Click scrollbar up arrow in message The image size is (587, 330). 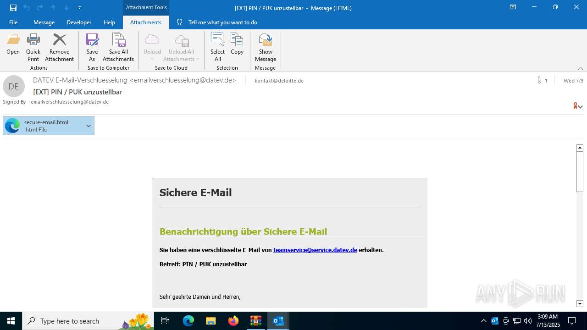click(x=580, y=148)
